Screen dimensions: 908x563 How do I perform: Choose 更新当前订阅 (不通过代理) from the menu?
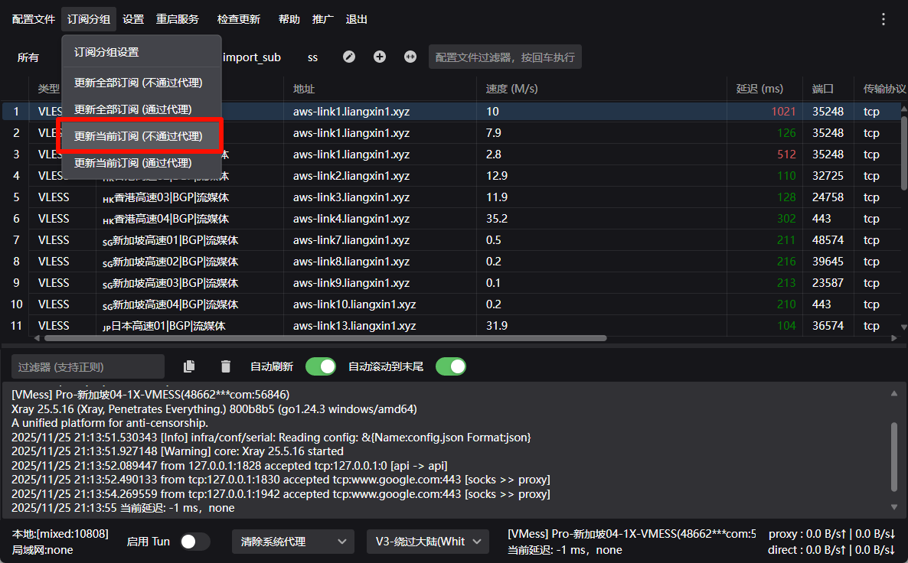tap(139, 136)
